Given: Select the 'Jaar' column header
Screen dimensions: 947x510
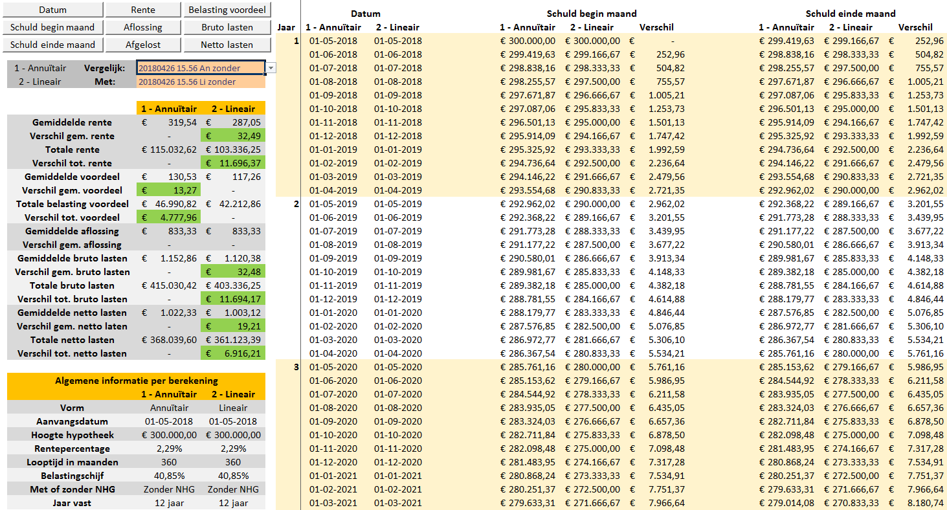Looking at the screenshot, I should pos(287,27).
